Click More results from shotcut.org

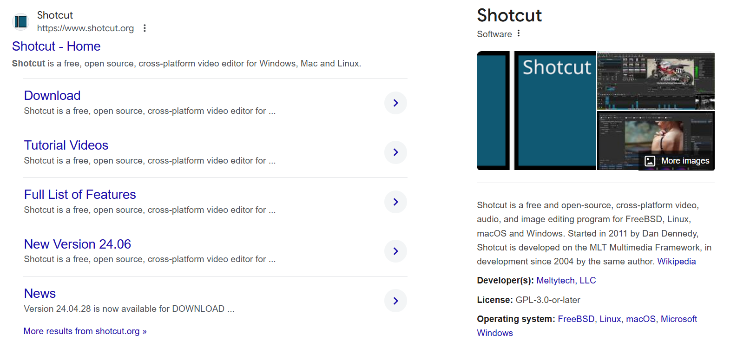click(x=85, y=331)
